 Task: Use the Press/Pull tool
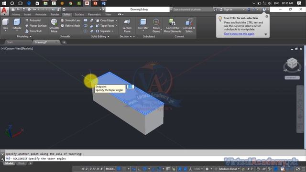coord(33,31)
